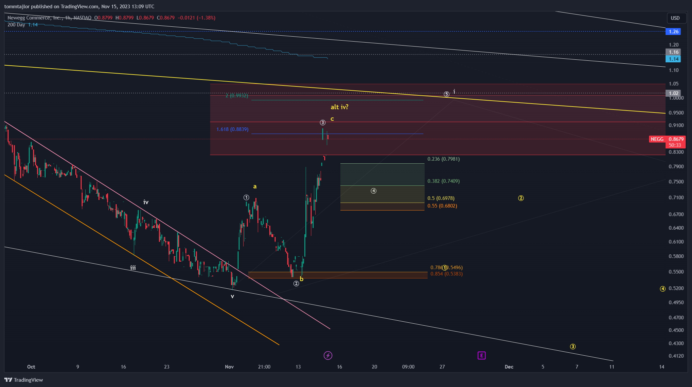Click the 1.14 moving average price label

[x=673, y=59]
